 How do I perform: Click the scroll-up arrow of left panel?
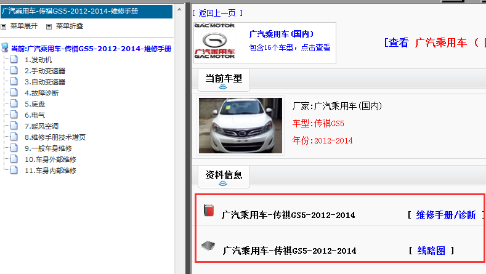(179, 10)
